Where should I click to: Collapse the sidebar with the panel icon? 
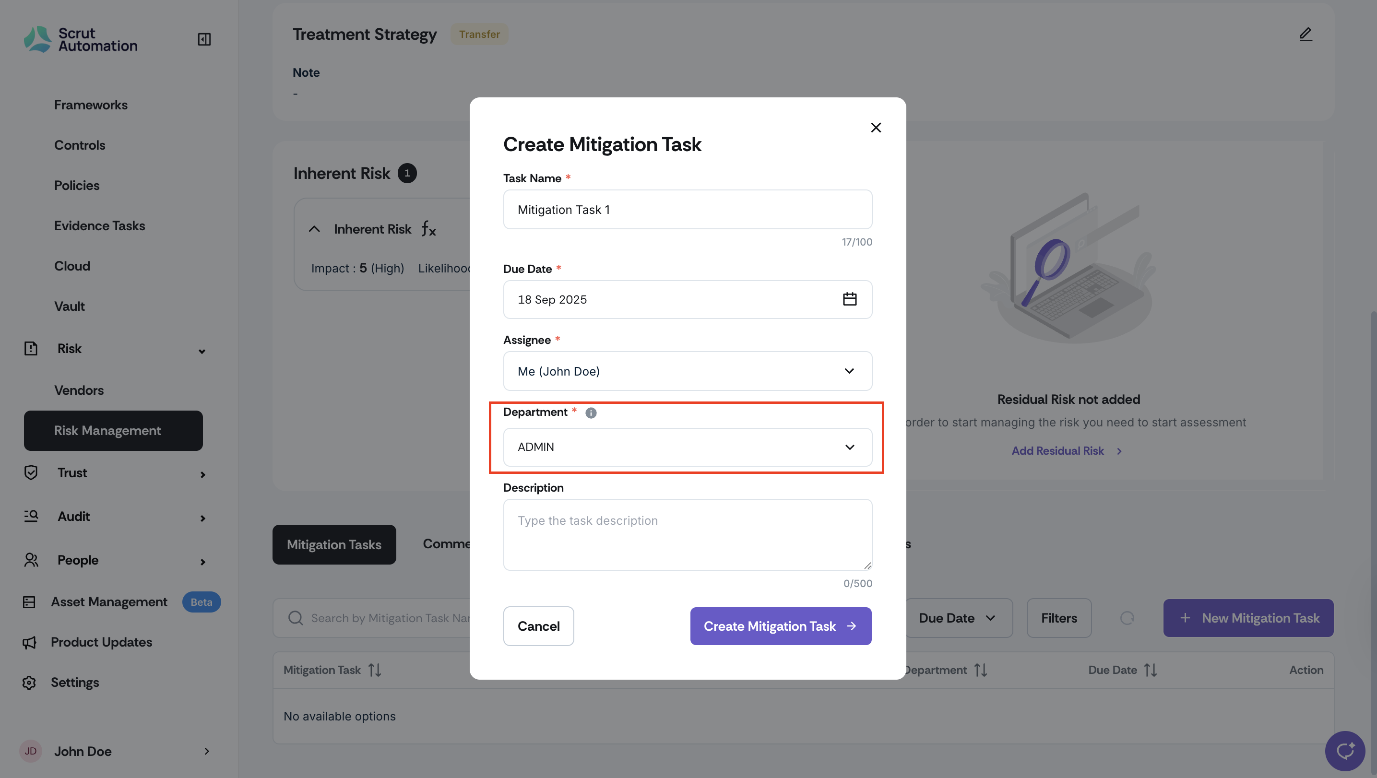click(x=204, y=39)
